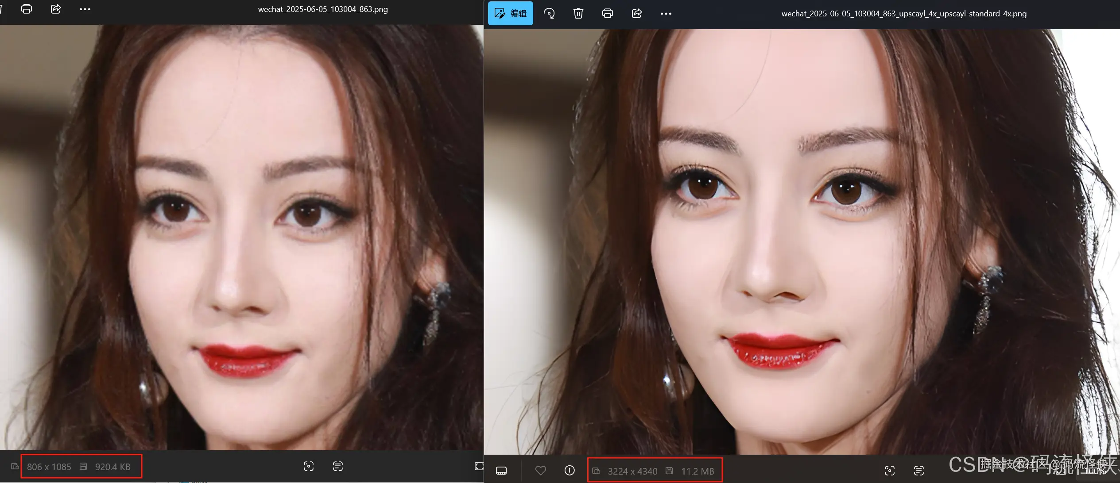Screen dimensions: 1120x483
Task: Rotate the upscaled 4x image
Action: pos(549,13)
